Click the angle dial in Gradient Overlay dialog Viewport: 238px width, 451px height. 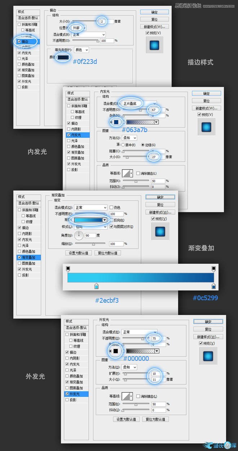[79, 236]
